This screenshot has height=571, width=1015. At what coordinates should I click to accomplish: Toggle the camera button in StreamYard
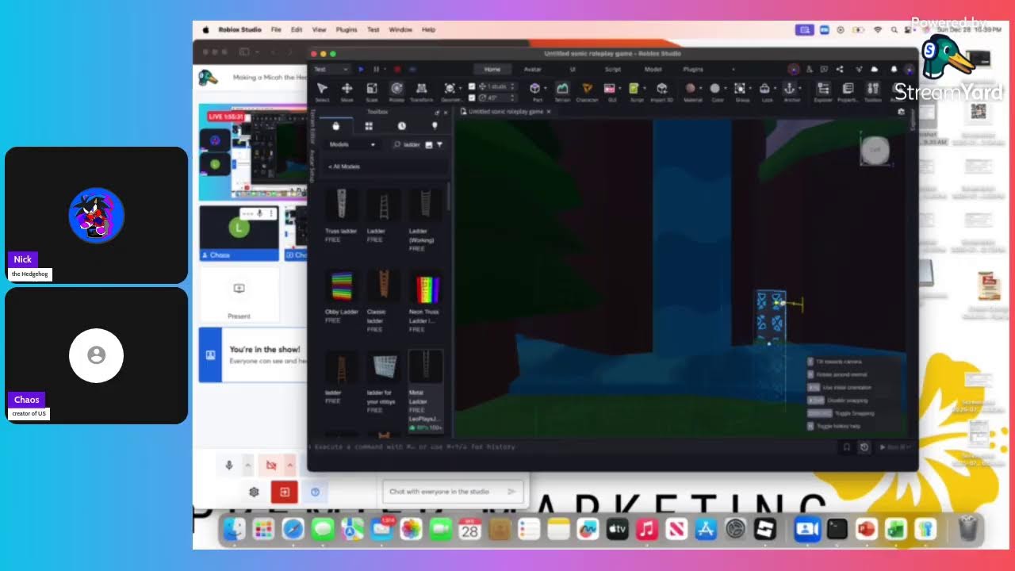pos(271,466)
